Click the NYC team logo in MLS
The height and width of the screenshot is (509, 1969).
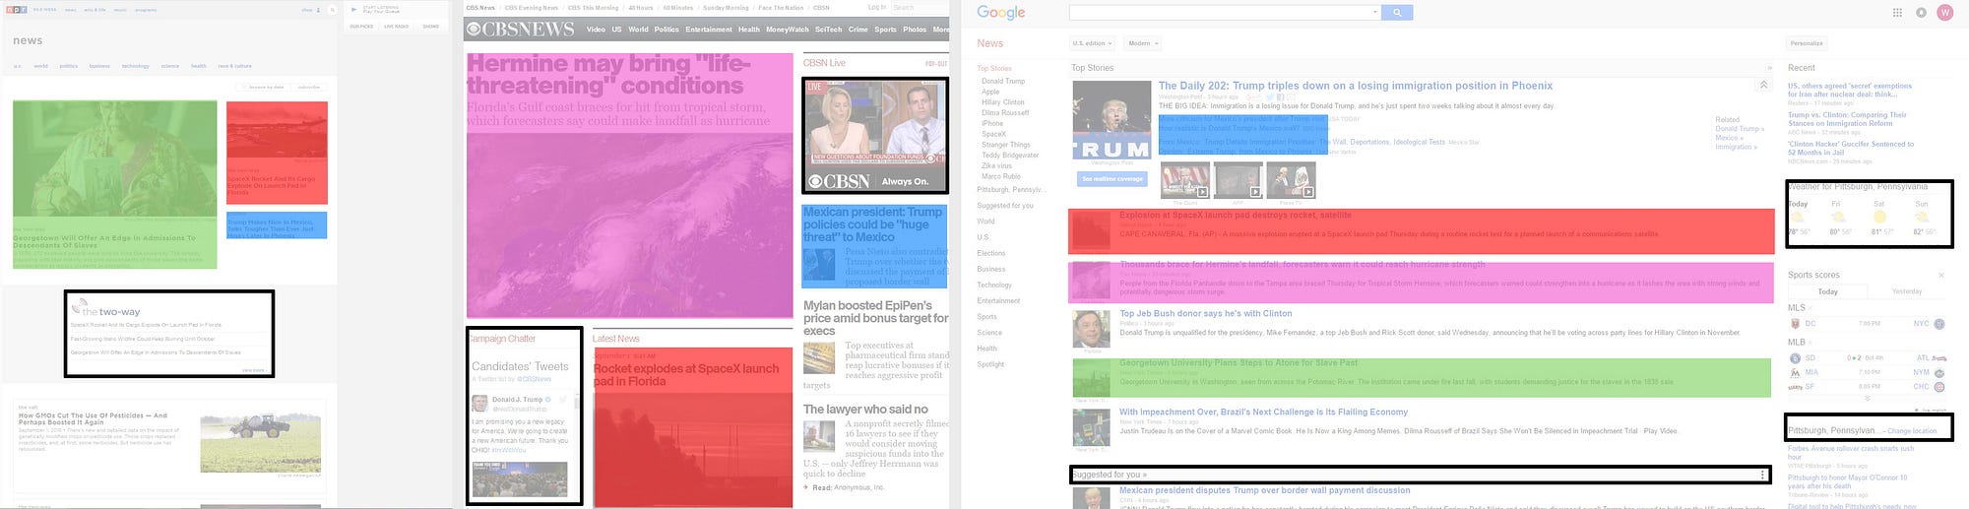[x=1939, y=323]
